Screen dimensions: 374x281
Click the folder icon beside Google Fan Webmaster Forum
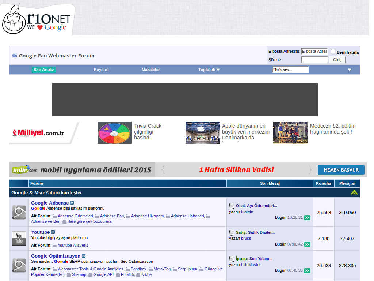[15, 56]
